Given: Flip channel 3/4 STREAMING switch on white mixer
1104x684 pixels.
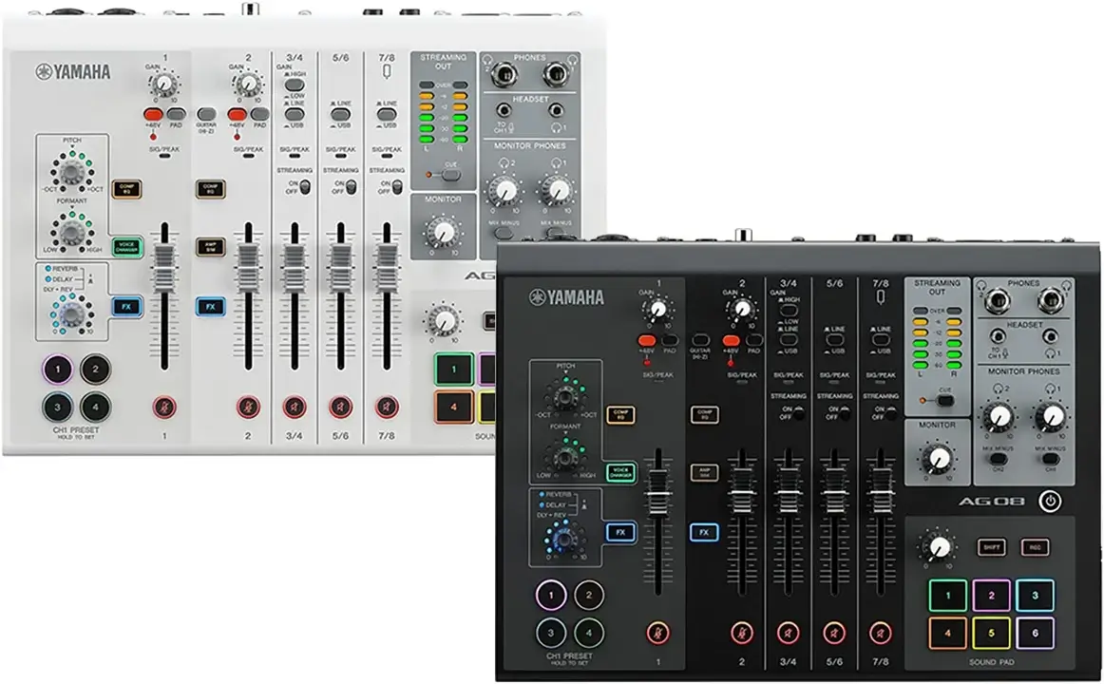Looking at the screenshot, I should [x=305, y=187].
